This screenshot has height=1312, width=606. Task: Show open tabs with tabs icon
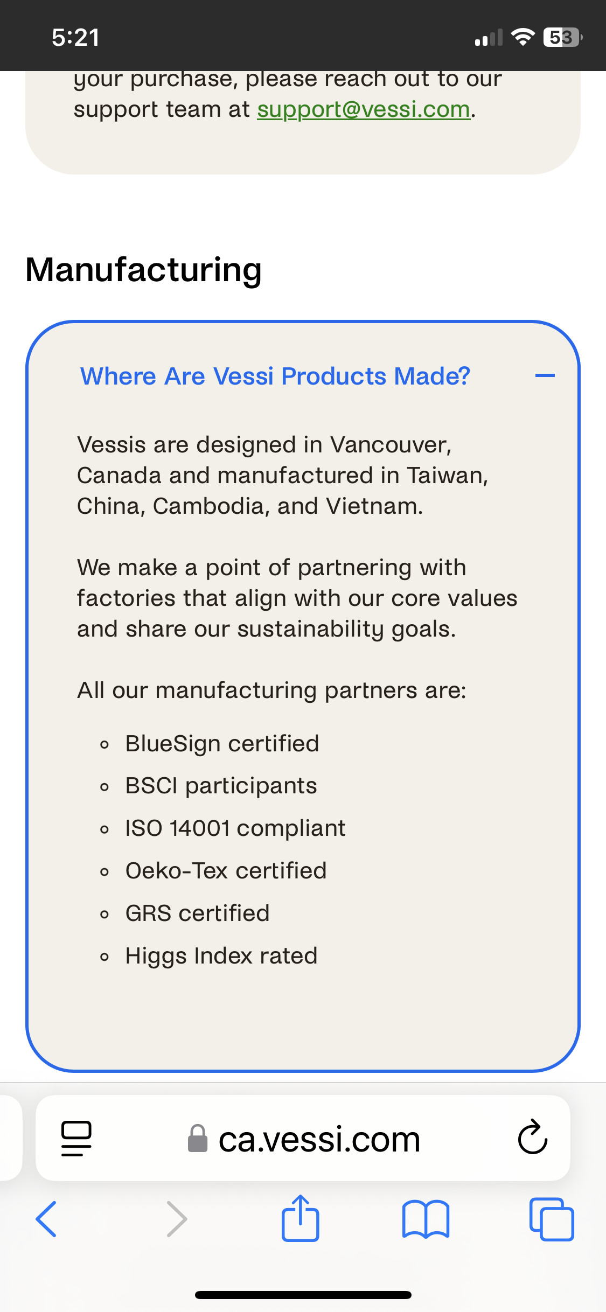tap(552, 1219)
